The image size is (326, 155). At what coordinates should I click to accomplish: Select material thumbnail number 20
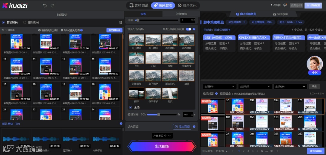click(x=105, y=92)
